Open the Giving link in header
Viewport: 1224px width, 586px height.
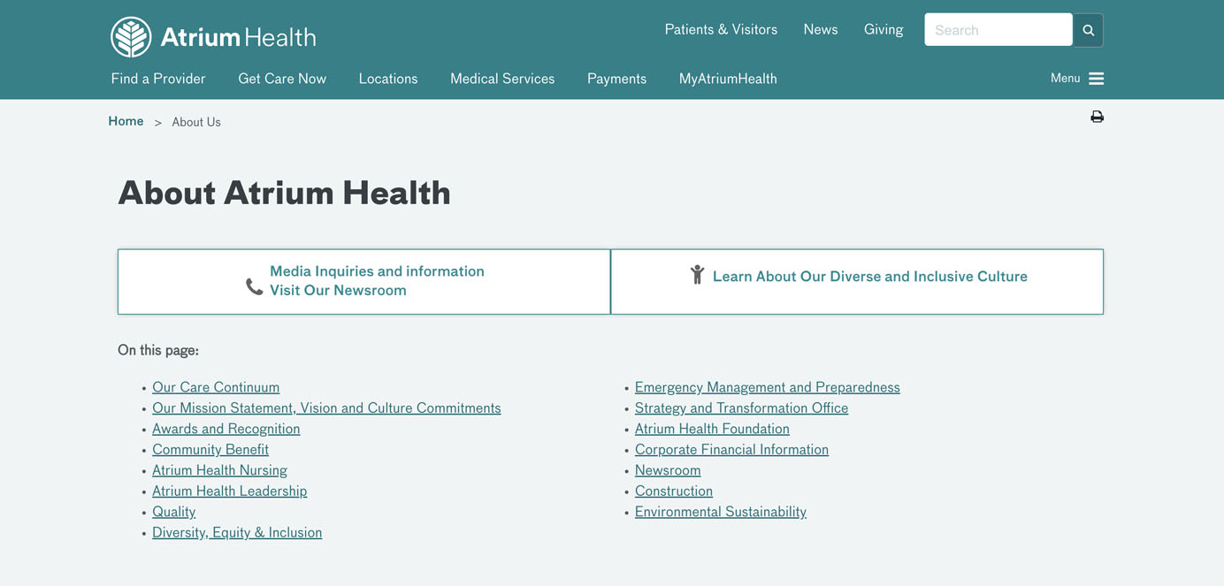(x=884, y=30)
